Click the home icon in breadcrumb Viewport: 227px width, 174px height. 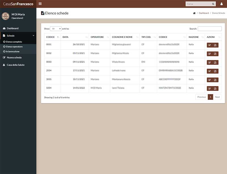(x=194, y=13)
